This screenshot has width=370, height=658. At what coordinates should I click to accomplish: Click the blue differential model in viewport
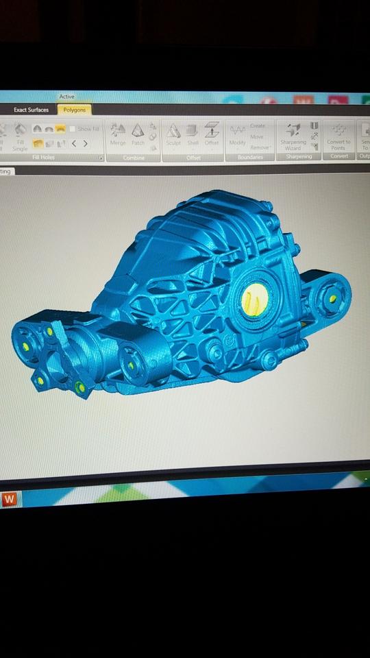180,294
